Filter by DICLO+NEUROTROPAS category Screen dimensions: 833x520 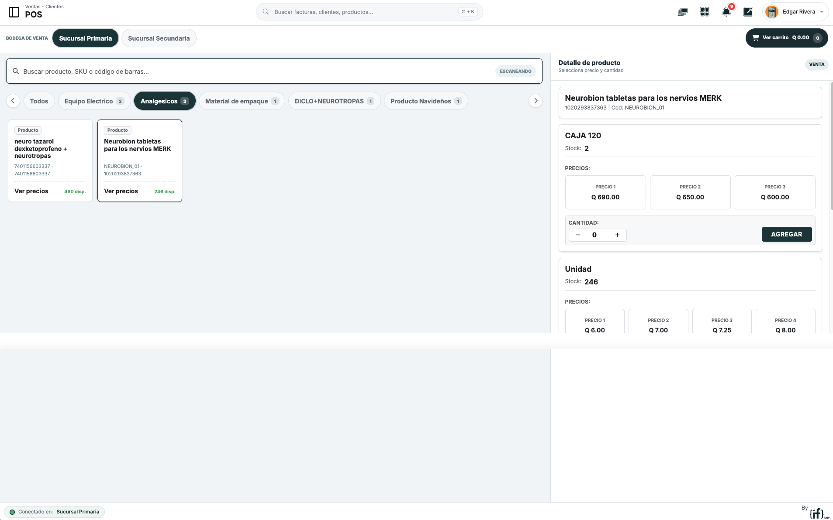click(x=335, y=101)
